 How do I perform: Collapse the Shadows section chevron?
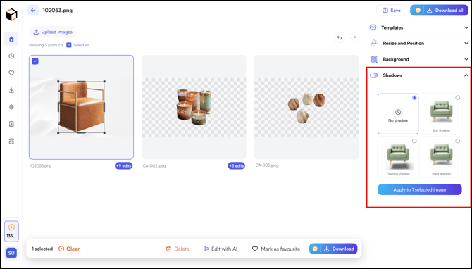point(466,75)
